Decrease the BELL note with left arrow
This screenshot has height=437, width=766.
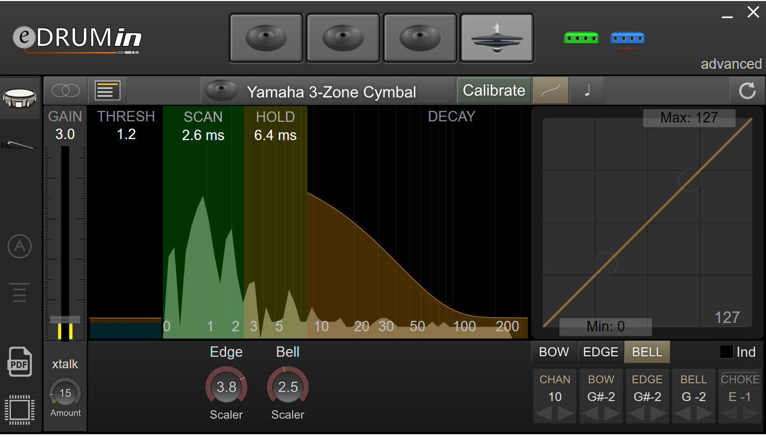[683, 414]
